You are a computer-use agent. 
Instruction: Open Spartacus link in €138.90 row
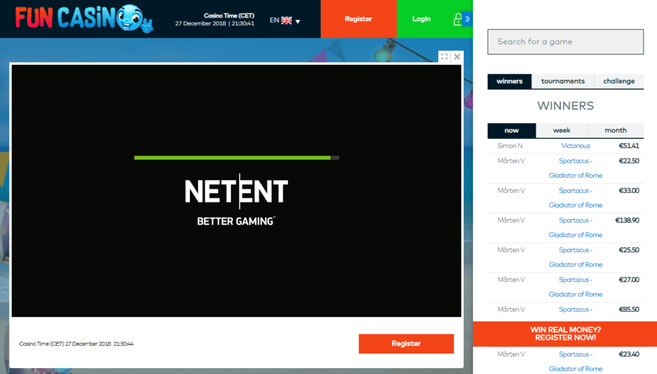576,227
